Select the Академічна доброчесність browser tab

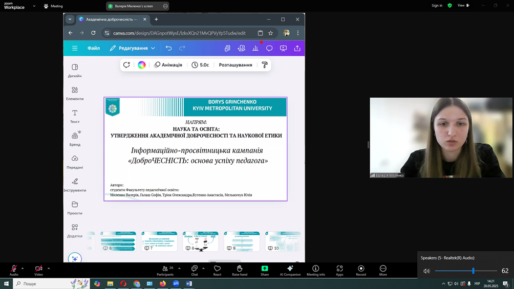click(x=111, y=19)
